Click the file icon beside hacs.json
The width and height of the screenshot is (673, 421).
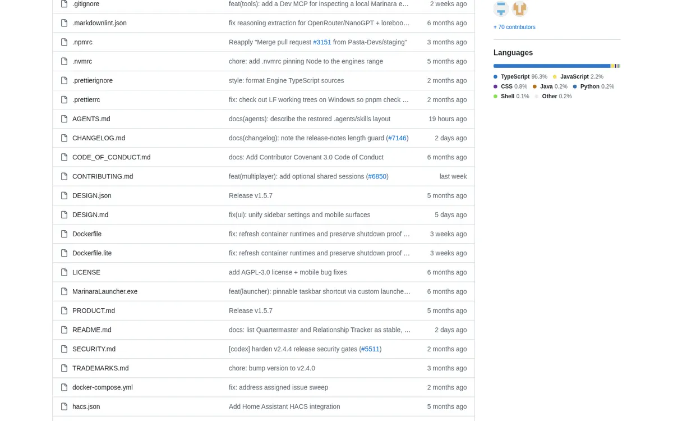coord(64,406)
